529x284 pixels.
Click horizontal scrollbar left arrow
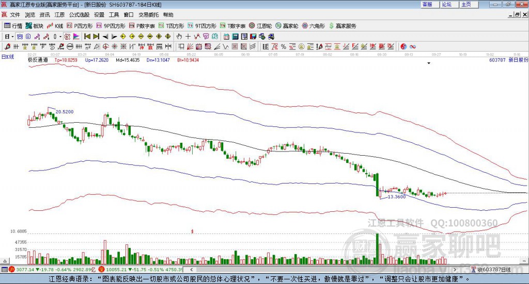click(192, 270)
